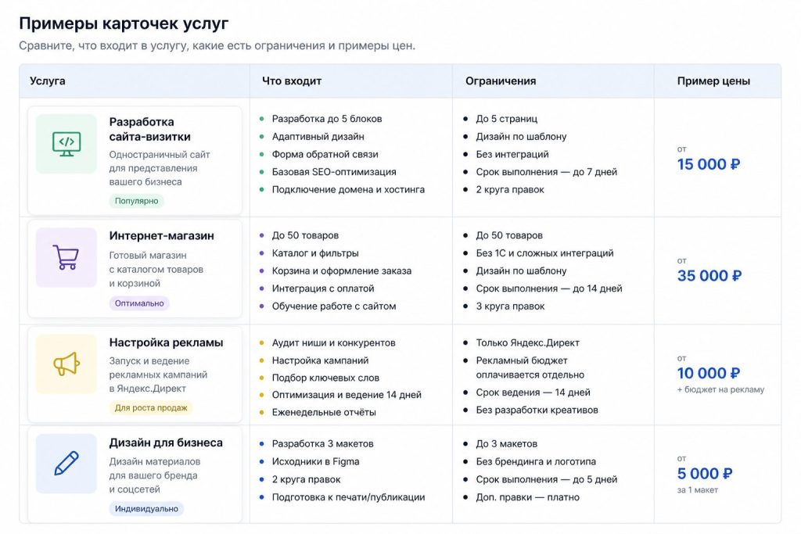Click the 5 000 ₽ price
Viewport: 801px width, 534px height.
(x=705, y=474)
